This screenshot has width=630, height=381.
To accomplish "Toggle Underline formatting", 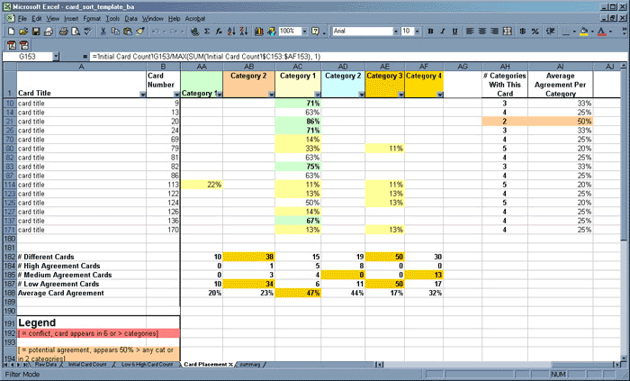I will [456, 32].
